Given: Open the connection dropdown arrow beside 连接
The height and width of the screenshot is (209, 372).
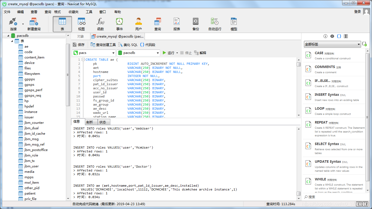Looking at the screenshot, I should pos(23,24).
